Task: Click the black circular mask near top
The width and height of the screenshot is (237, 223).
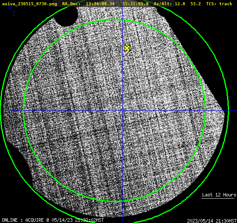Action: tap(66, 17)
